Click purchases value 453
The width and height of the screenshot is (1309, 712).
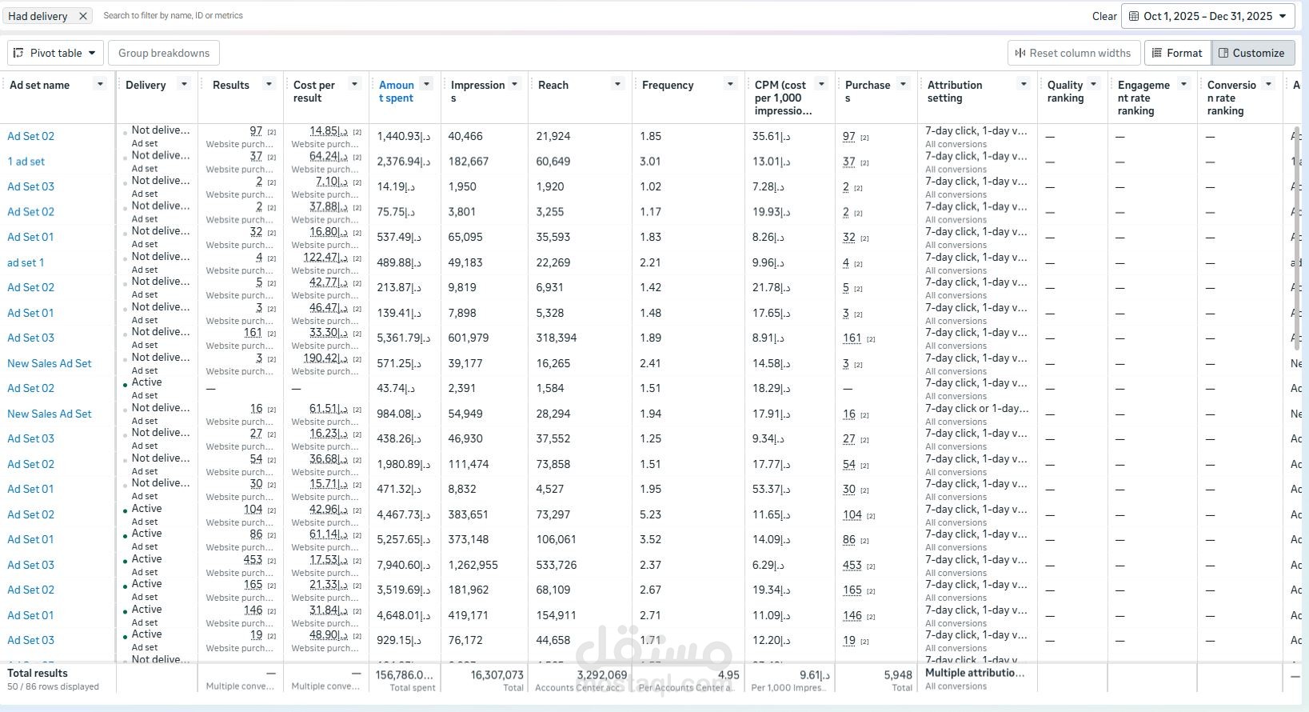coord(852,565)
